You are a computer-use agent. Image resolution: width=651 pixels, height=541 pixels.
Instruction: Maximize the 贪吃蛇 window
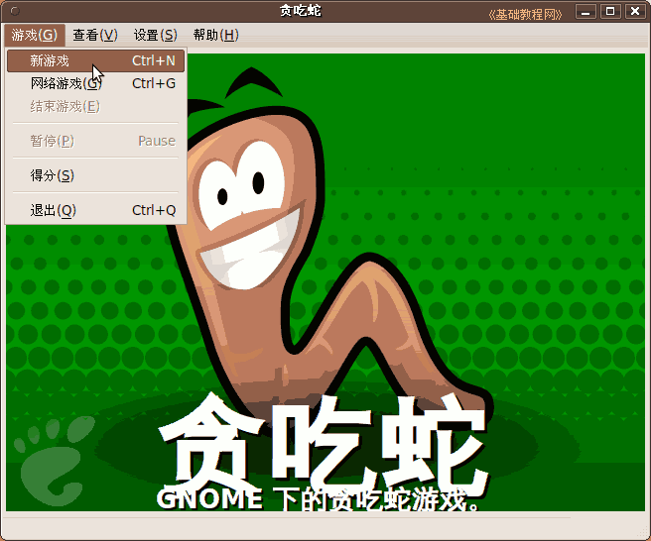click(610, 11)
